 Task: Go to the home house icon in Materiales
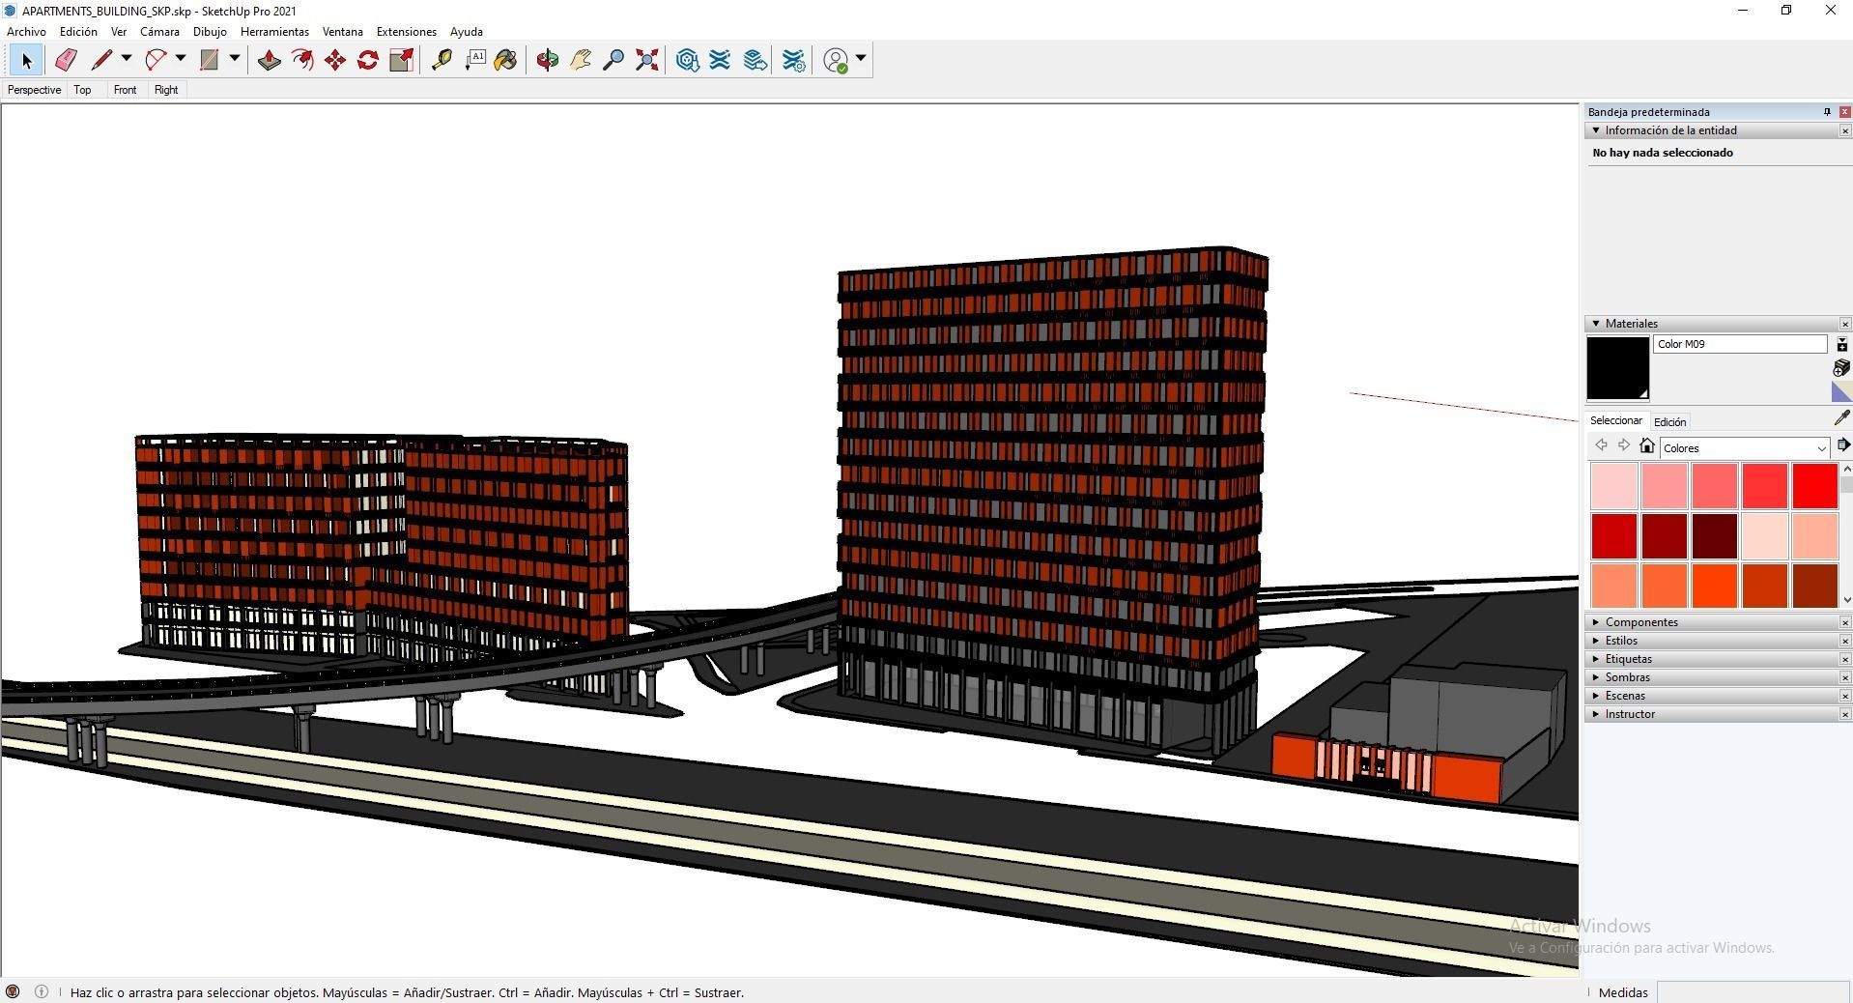tap(1647, 445)
